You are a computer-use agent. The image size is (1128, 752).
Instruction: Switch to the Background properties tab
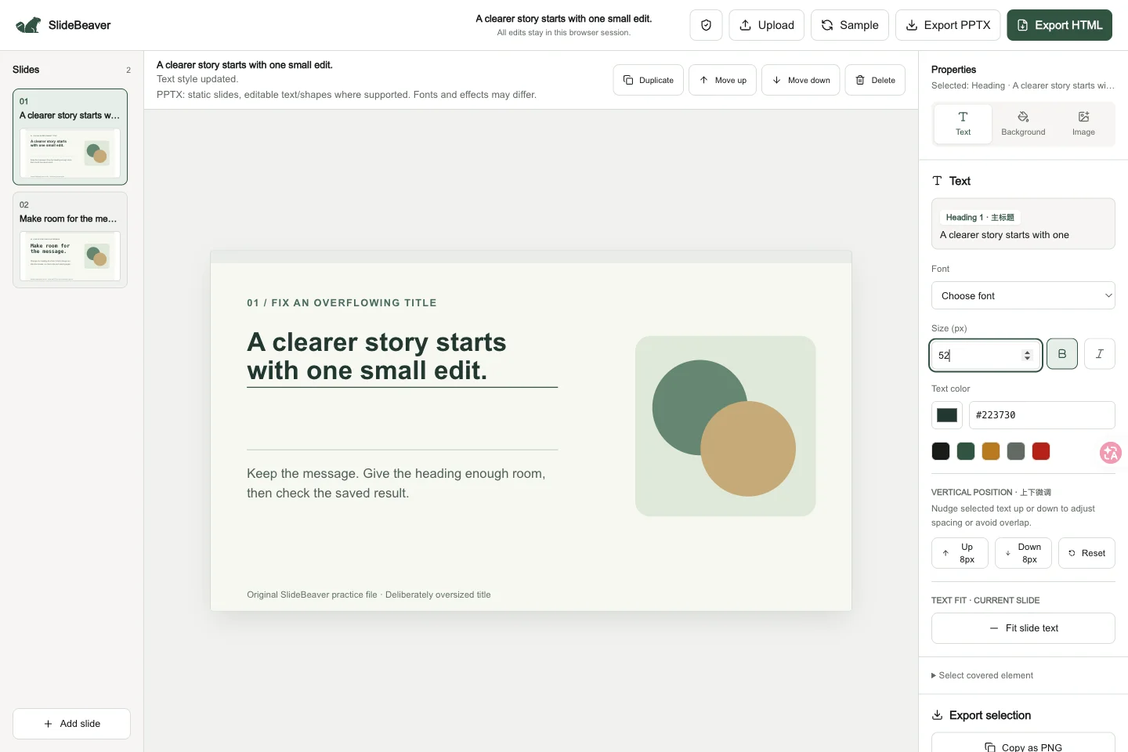(x=1023, y=123)
